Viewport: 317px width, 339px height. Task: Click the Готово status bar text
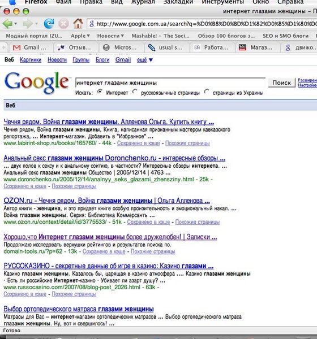point(12,331)
